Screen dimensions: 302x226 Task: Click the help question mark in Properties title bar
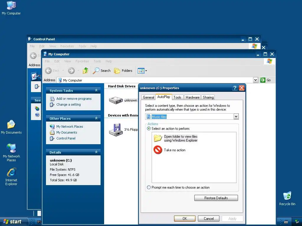[235, 88]
